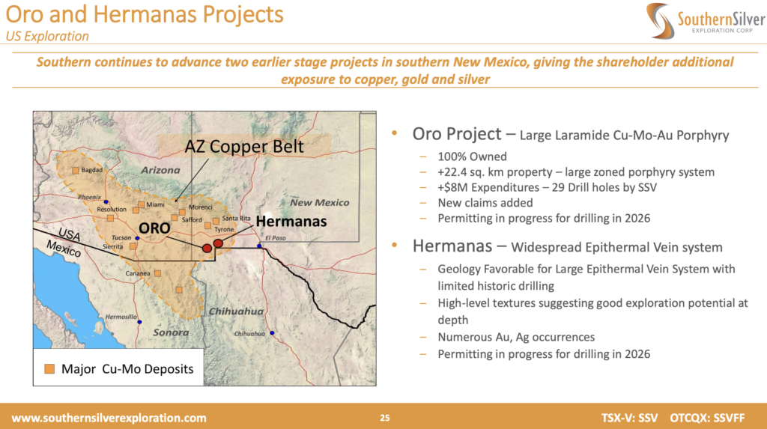Click the El Paso blue city dot
This screenshot has height=429, width=767.
pos(259,246)
